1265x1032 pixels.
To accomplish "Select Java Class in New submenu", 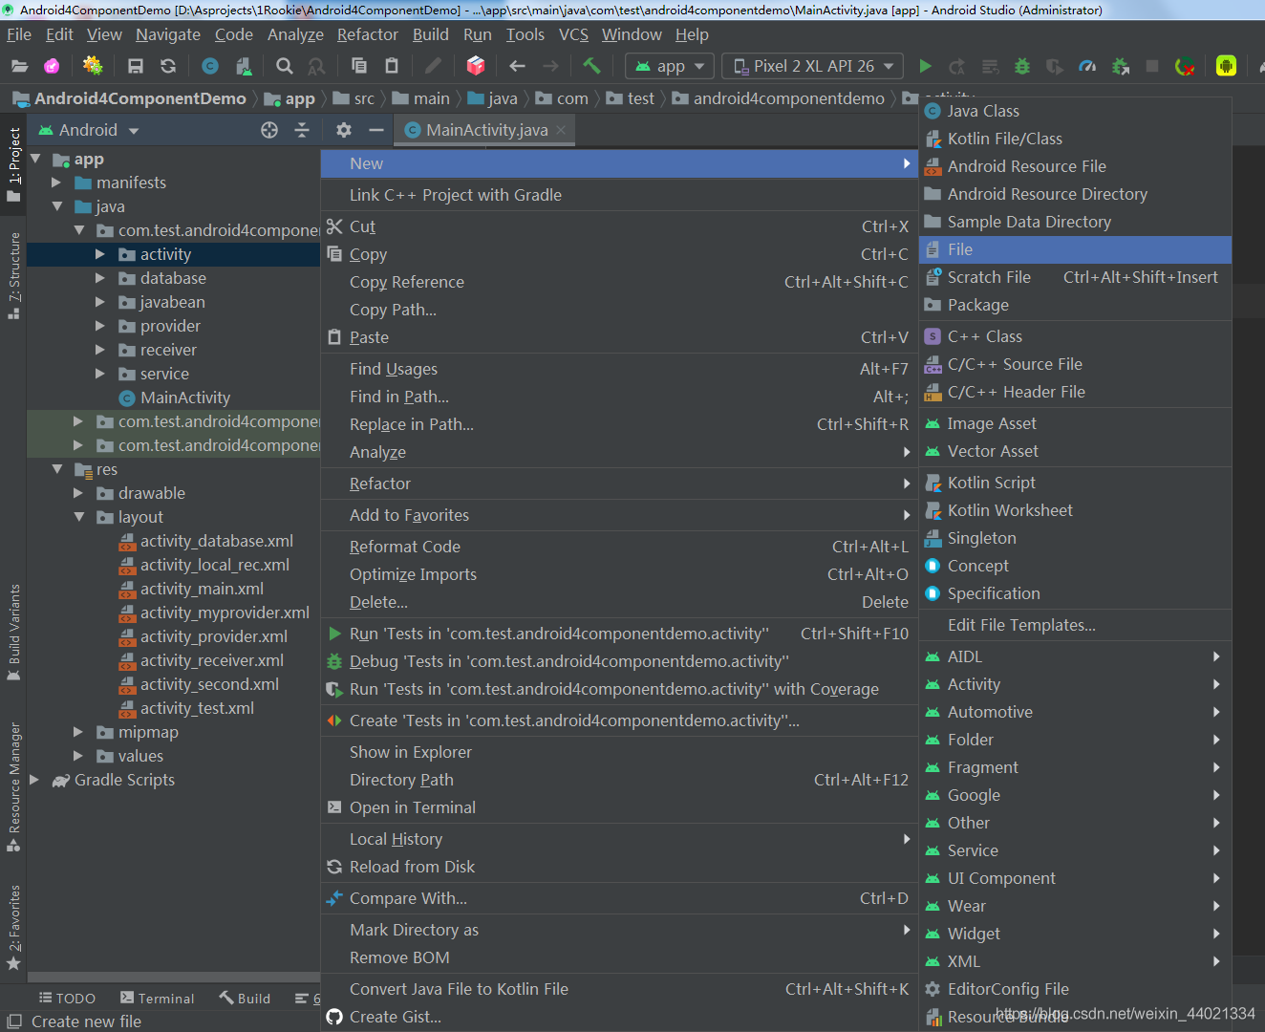I will [1075, 111].
